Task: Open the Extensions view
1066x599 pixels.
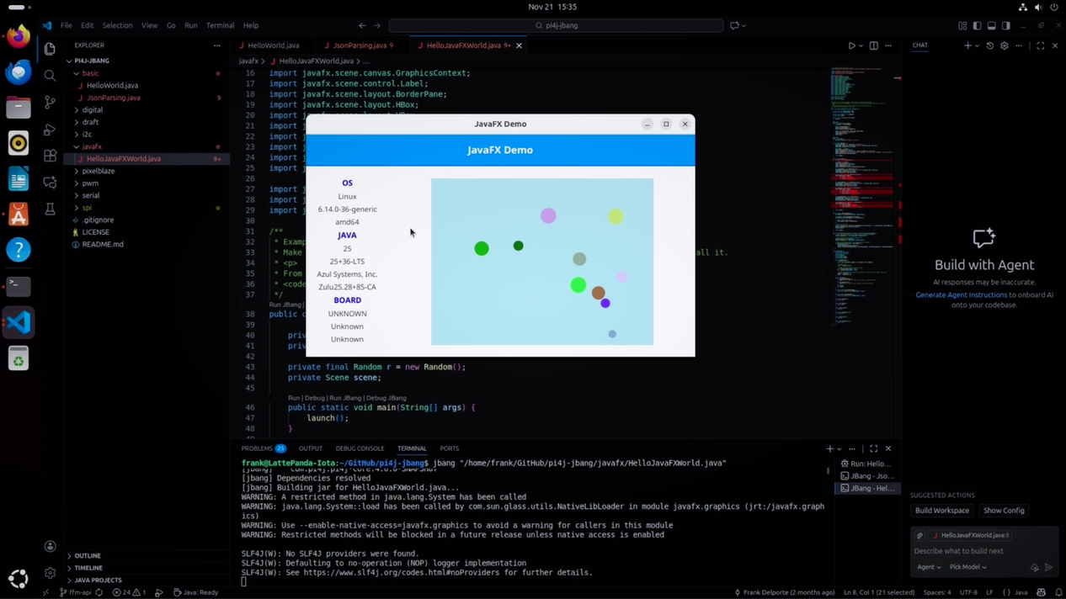Action: point(50,156)
